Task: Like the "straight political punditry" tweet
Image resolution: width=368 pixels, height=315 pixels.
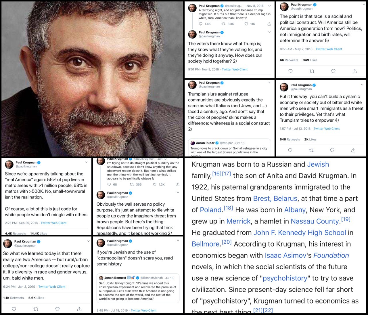Action: point(155,184)
